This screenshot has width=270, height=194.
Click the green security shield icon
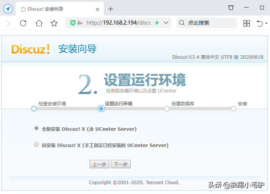[73, 23]
